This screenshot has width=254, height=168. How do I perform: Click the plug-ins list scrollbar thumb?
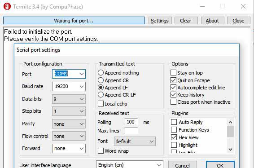[230, 132]
